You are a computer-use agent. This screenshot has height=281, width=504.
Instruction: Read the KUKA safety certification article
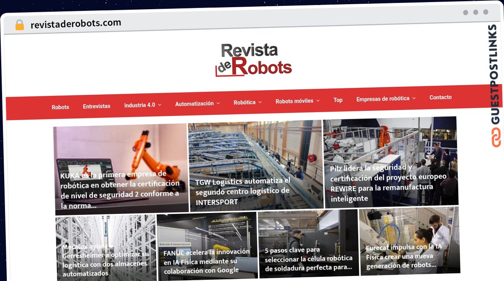121,189
